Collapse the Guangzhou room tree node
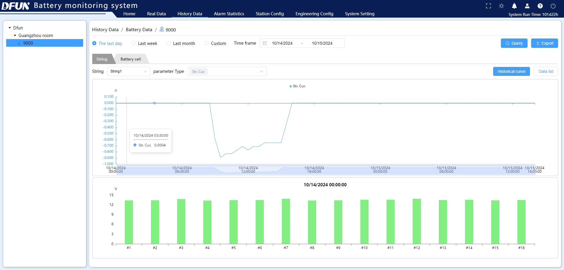The width and height of the screenshot is (564, 270). (15, 35)
